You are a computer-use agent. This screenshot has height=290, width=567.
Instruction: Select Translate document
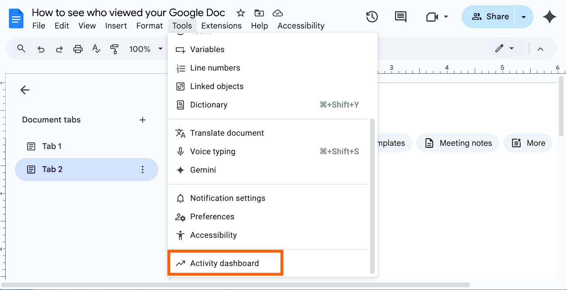pyautogui.click(x=268, y=133)
